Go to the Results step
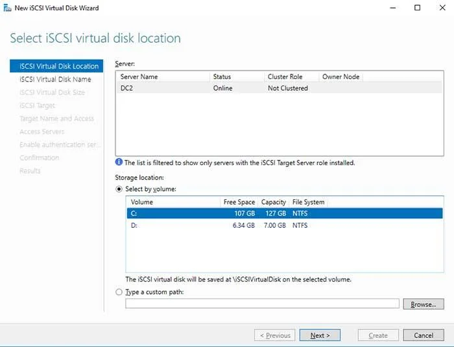 30,171
